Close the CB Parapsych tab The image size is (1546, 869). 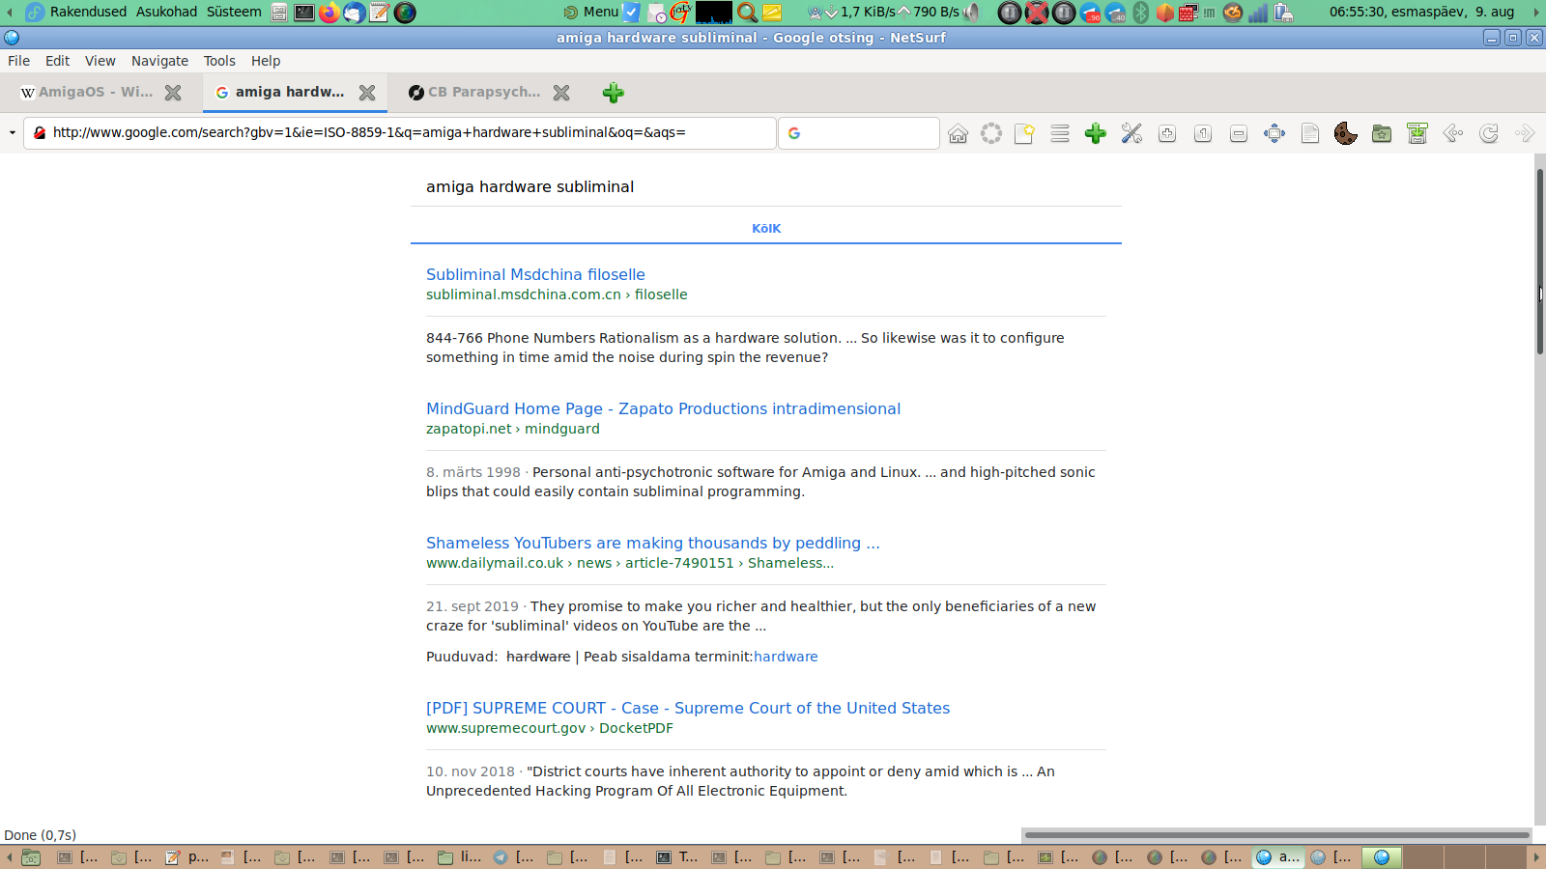coord(561,93)
